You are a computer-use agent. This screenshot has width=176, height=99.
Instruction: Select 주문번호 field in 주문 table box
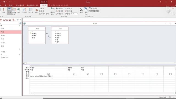pos(58,34)
